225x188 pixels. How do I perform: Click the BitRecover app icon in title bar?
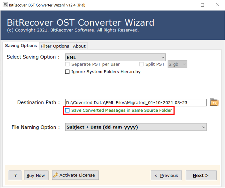pos(4,5)
